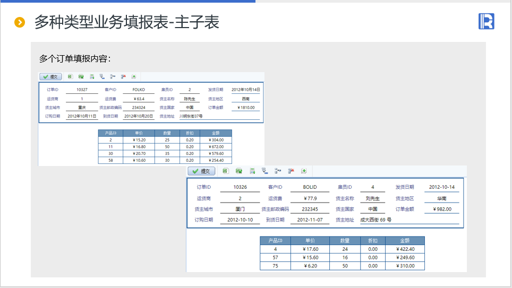This screenshot has width=512, height=288.
Task: Click the row-connector icon in order 10326 toolbar
Action: click(x=278, y=171)
